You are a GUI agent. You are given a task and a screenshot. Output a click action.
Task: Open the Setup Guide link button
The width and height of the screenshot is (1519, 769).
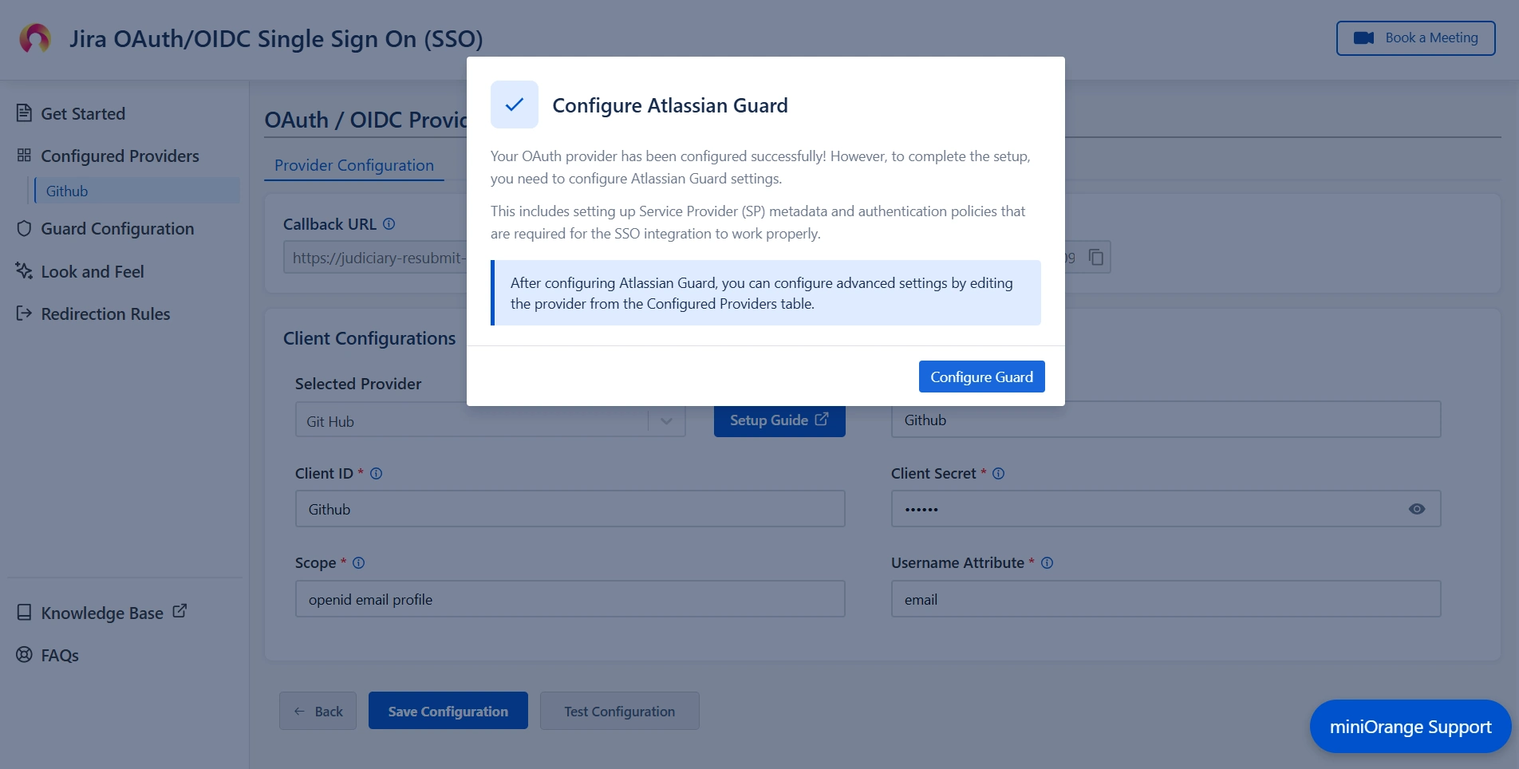pos(779,420)
